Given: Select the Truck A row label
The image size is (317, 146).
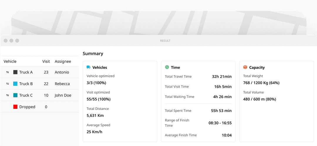Looking at the screenshot, I should (26, 72).
